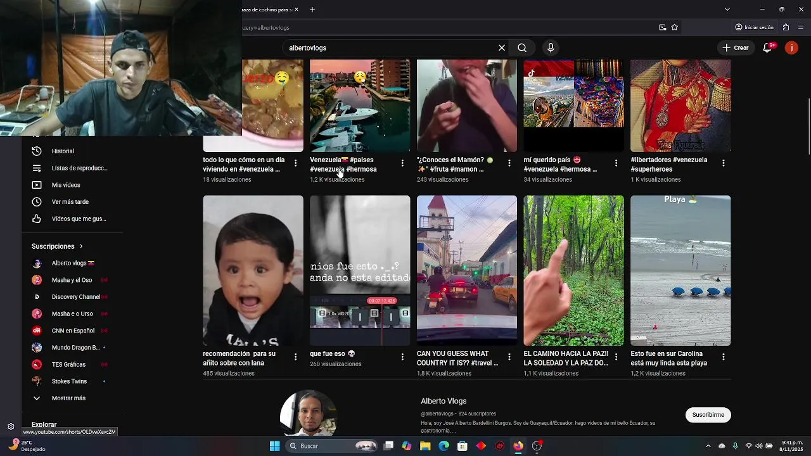Subscribe to Alberto Vlogs with Suscribirme

coord(708,415)
